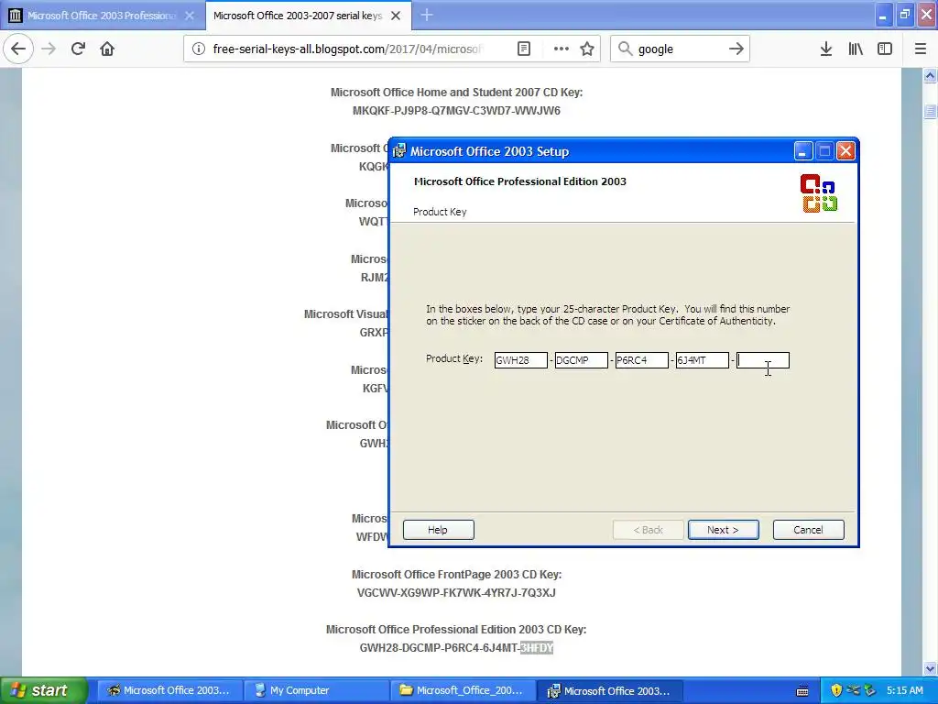This screenshot has height=704, width=938.
Task: Click the 5:15 AM clock
Action: coord(904,690)
